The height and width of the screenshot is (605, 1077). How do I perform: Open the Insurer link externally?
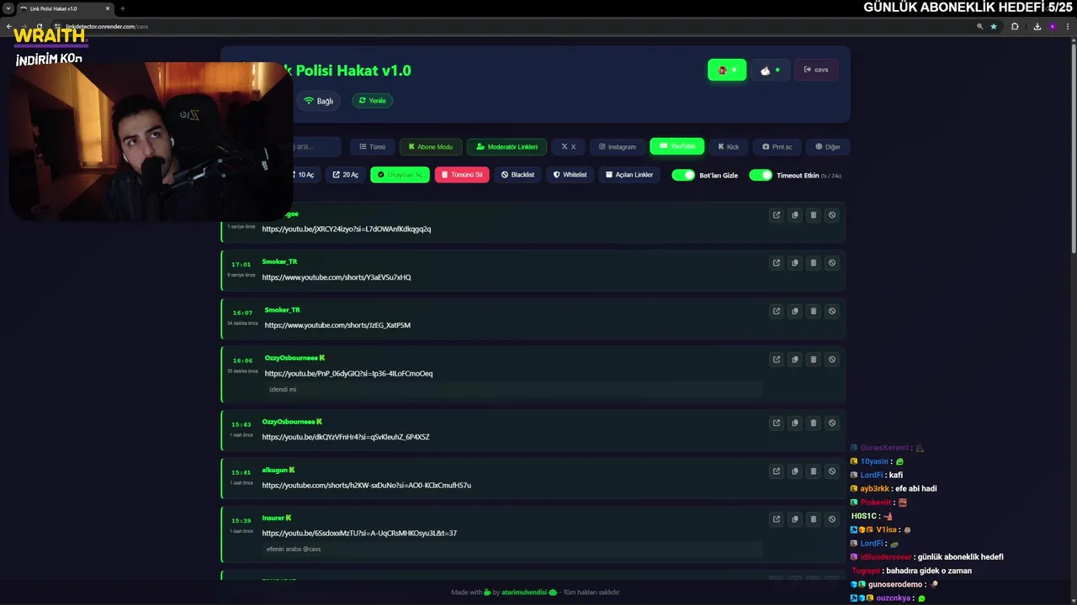[x=776, y=519]
